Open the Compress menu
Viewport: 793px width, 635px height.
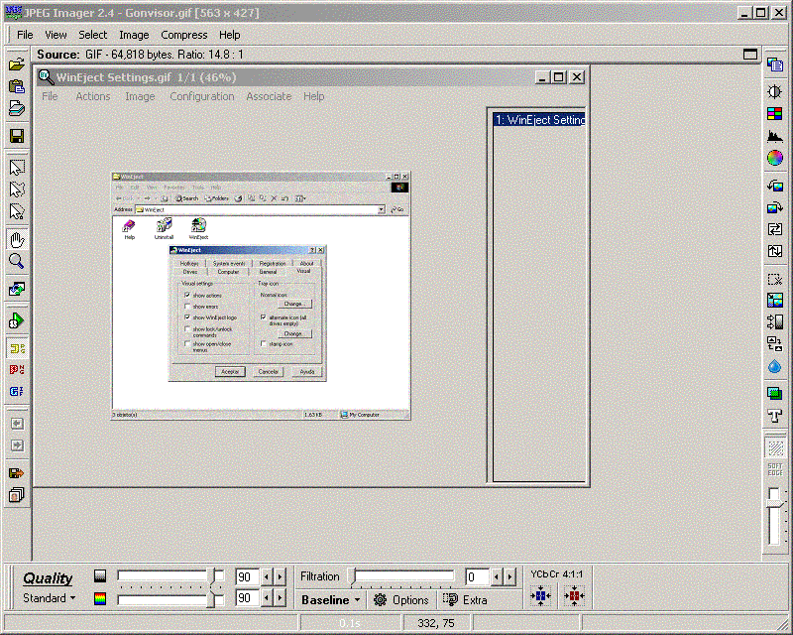(x=184, y=35)
